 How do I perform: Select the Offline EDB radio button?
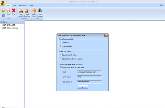coord(61,42)
